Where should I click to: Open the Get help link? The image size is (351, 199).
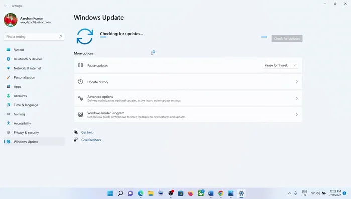tap(87, 132)
